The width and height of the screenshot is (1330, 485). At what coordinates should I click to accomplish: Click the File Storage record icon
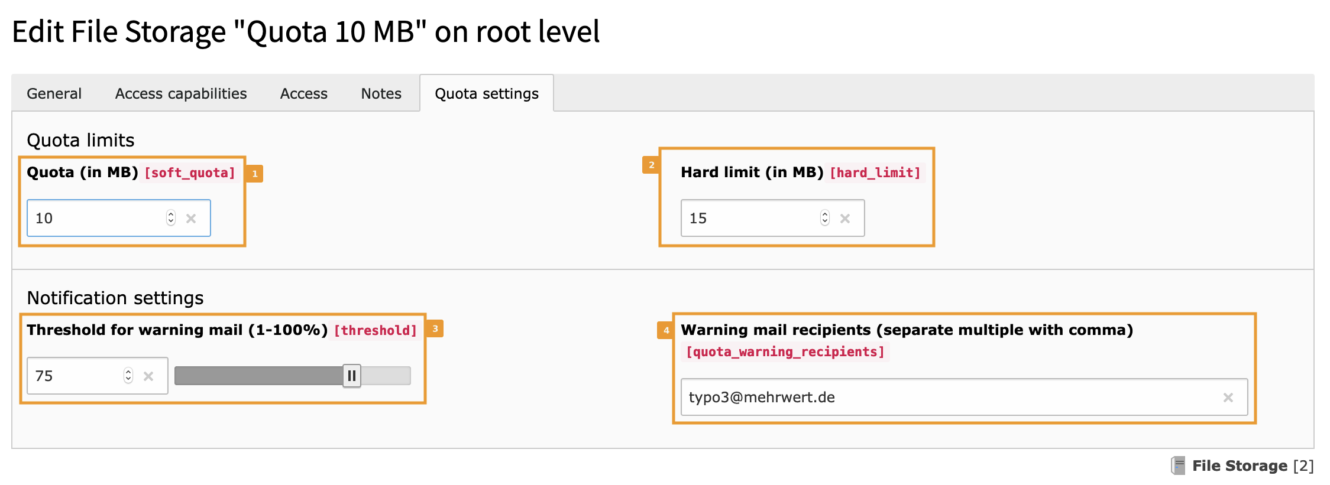coord(1178,466)
